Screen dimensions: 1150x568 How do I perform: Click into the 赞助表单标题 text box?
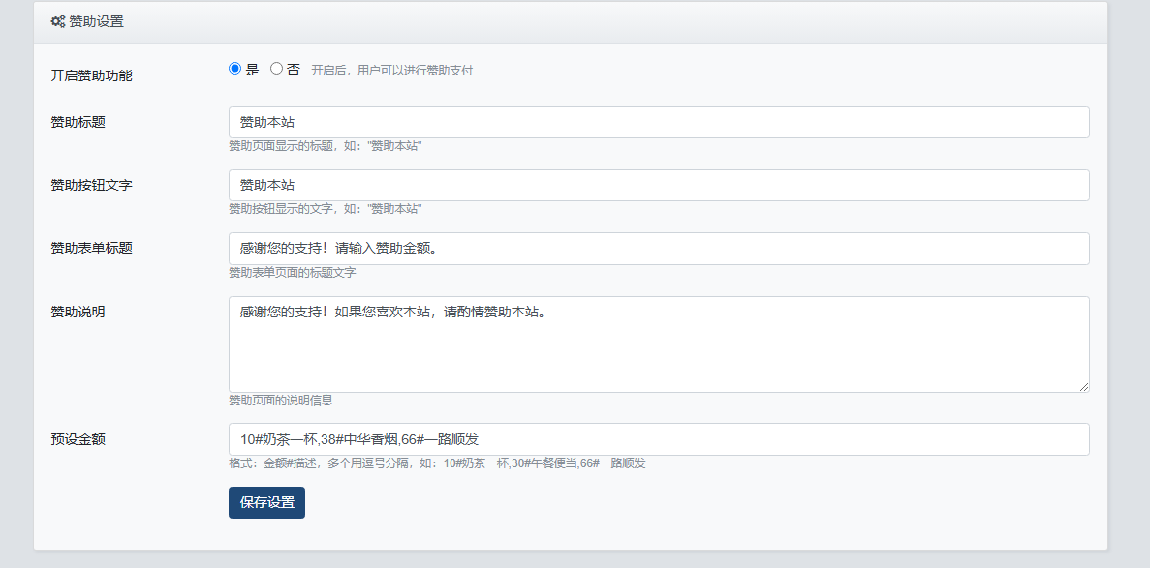coord(659,249)
